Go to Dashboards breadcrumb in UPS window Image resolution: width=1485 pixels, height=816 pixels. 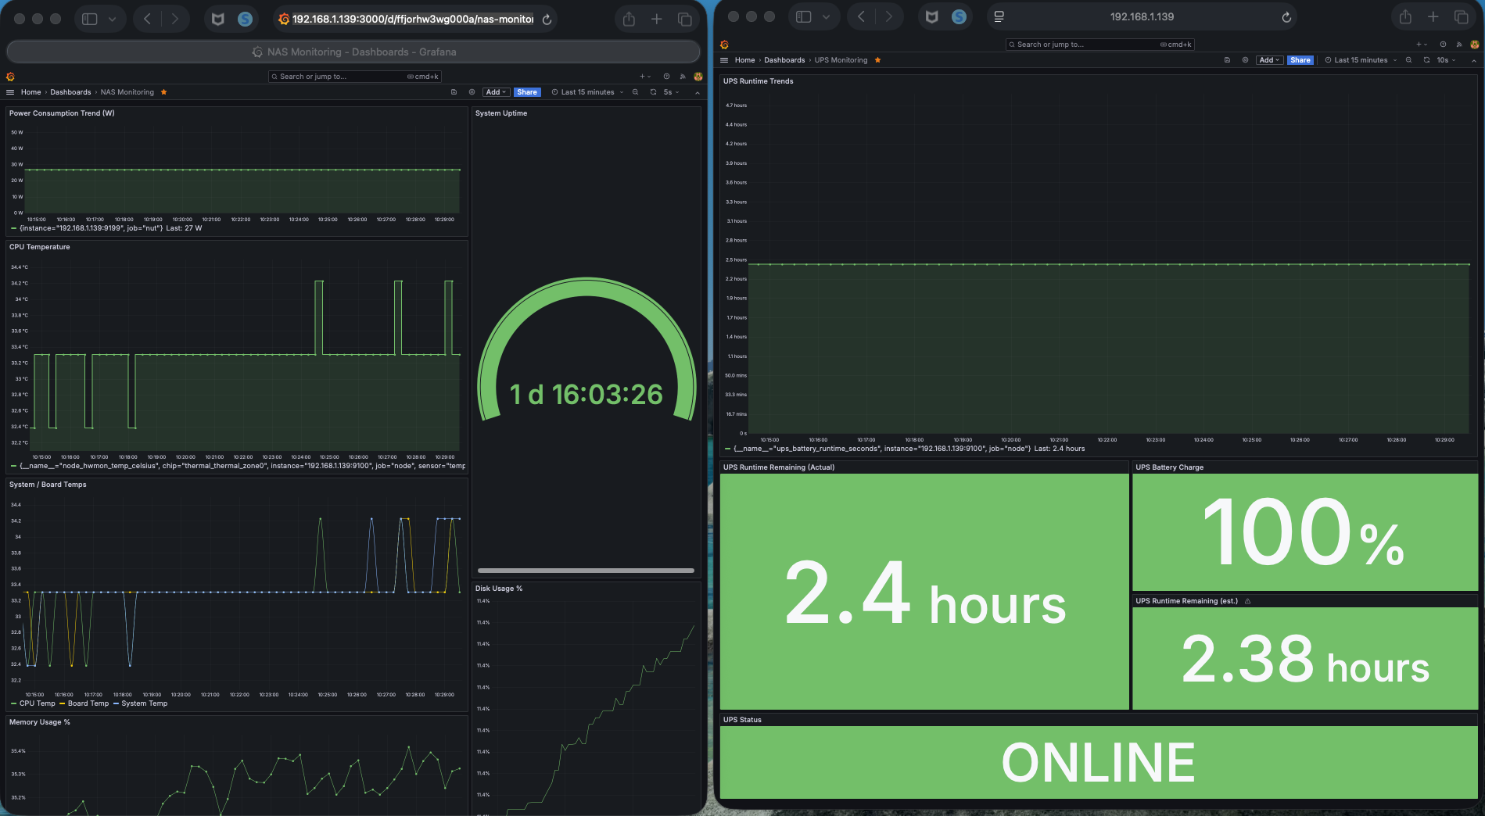(x=784, y=60)
